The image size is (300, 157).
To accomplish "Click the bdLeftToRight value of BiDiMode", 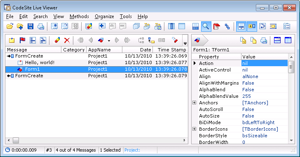I will [258, 122].
